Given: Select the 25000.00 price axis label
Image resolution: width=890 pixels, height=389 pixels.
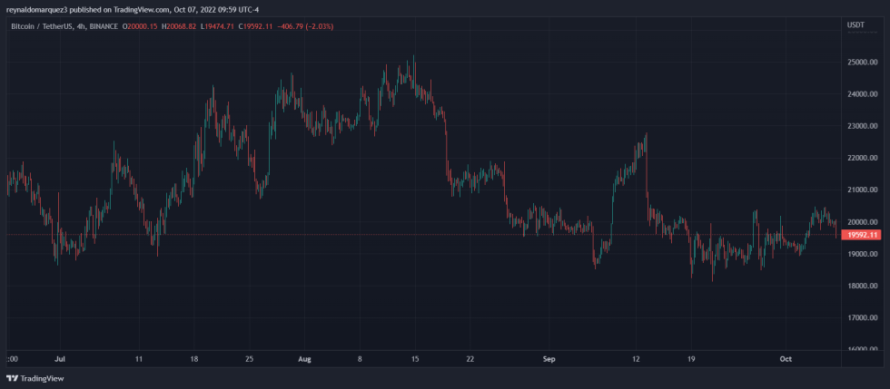Looking at the screenshot, I should click(860, 62).
